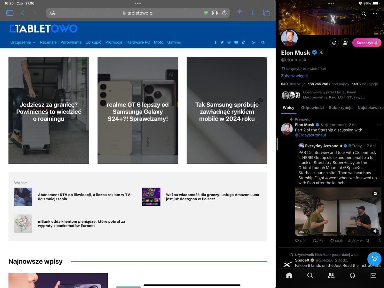Open Abonament RTV article link
Screen dimensions: 384x288
[86, 197]
